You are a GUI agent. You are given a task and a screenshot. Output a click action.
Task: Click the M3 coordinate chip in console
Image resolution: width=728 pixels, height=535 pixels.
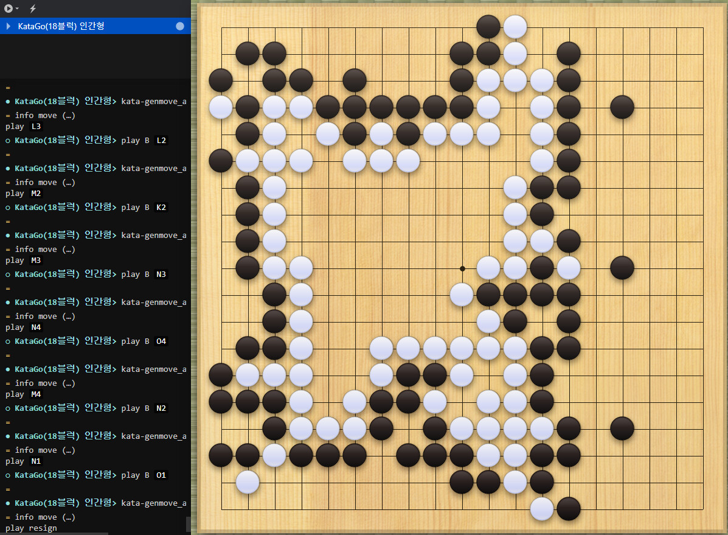click(x=36, y=261)
